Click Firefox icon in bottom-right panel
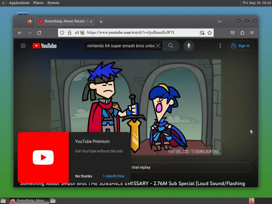Viewport: 272px width, 204px height. [x=252, y=201]
